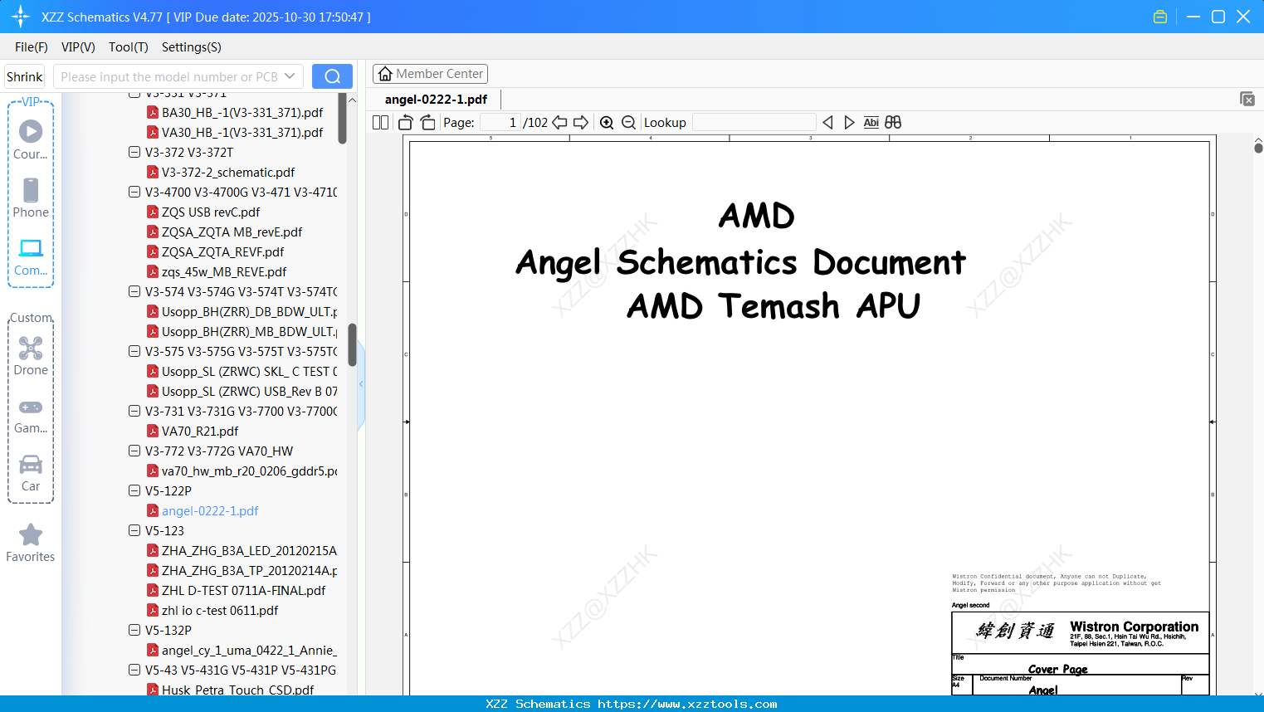Toggle the Abi whole-word match option
This screenshot has width=1264, height=712.
[871, 122]
